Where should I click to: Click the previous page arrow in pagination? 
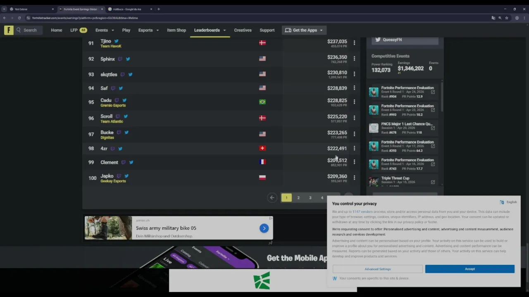272,198
